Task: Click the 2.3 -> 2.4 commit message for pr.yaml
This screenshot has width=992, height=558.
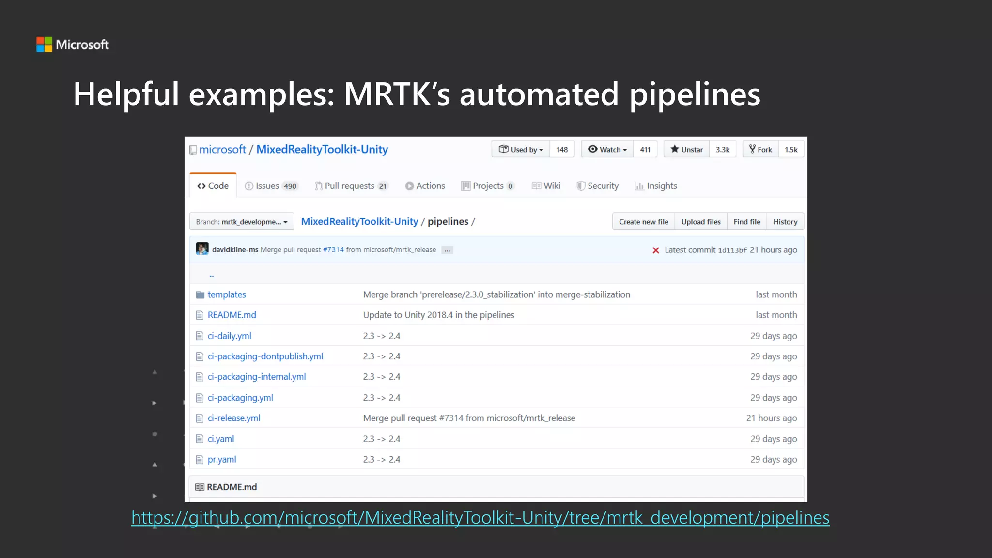Action: tap(382, 459)
